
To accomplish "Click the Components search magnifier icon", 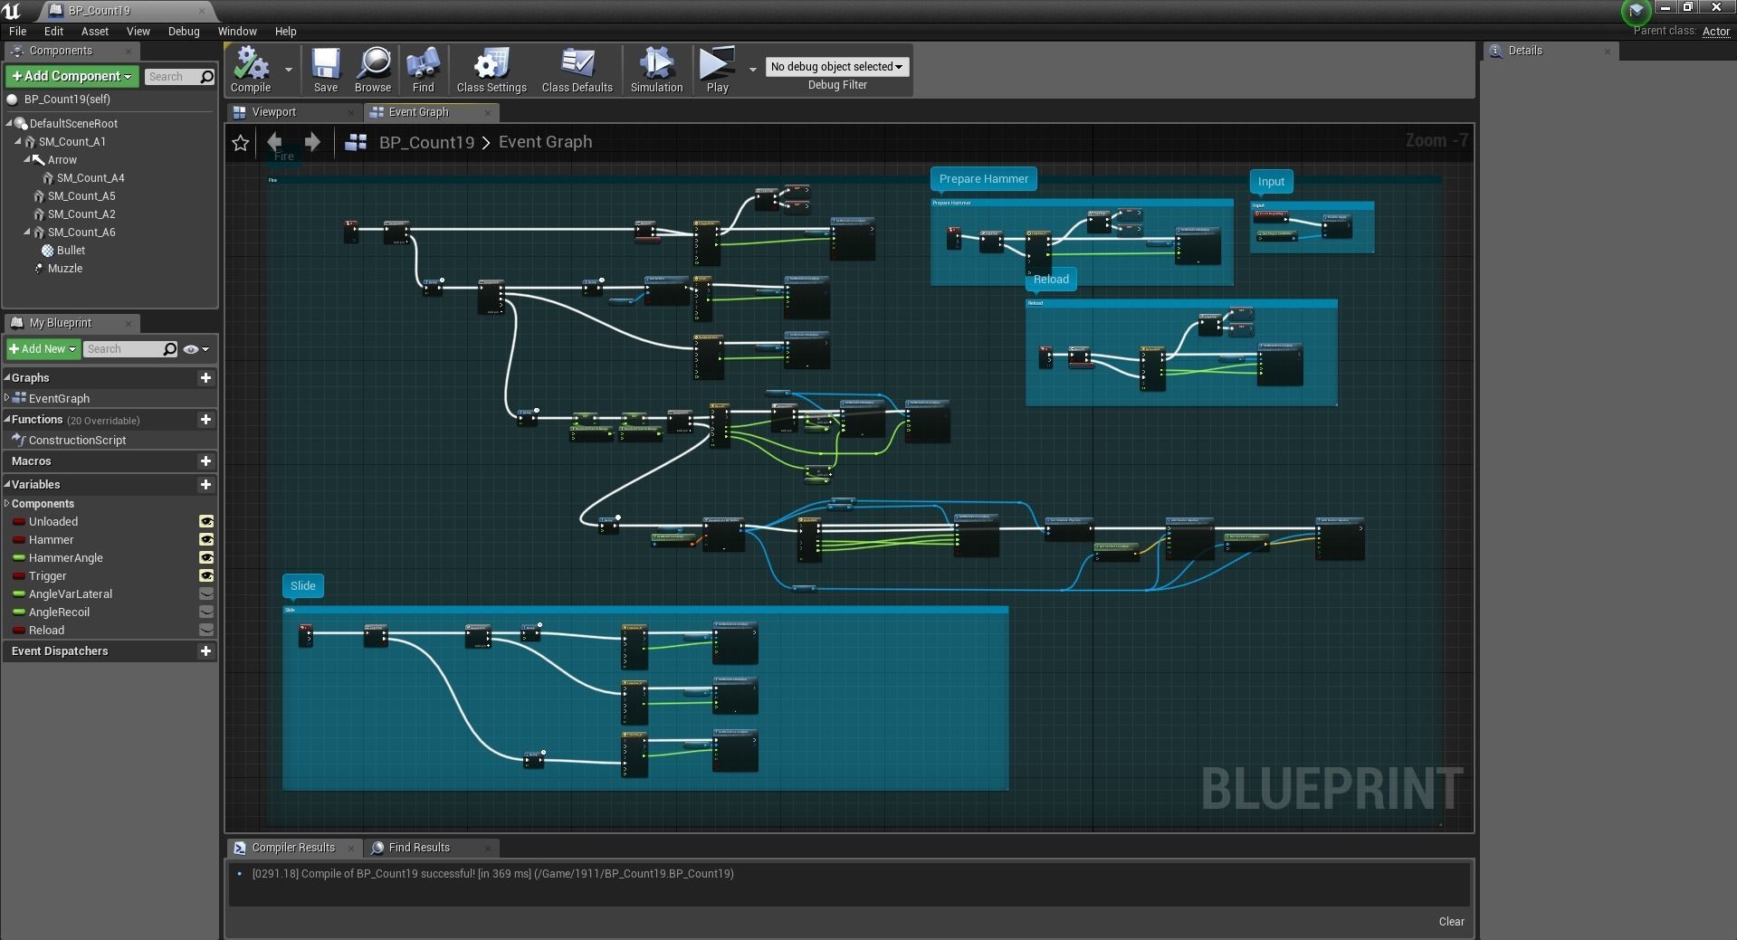I will pos(206,77).
